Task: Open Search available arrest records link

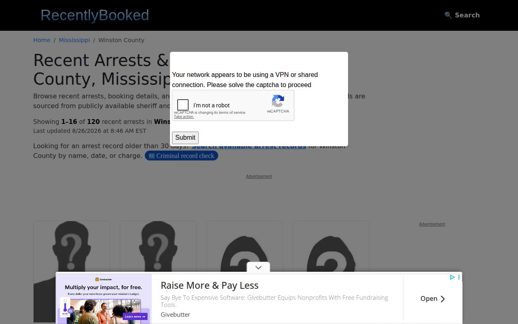Action: click(249, 147)
